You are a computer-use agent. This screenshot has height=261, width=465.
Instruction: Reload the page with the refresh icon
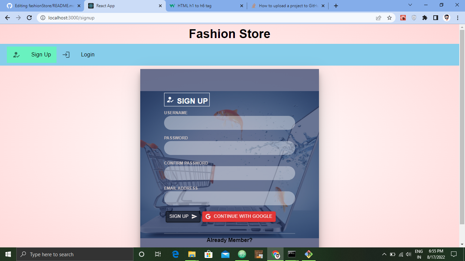pos(29,17)
